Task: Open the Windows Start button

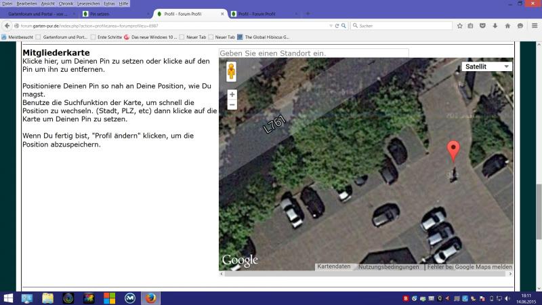Action: (9, 298)
